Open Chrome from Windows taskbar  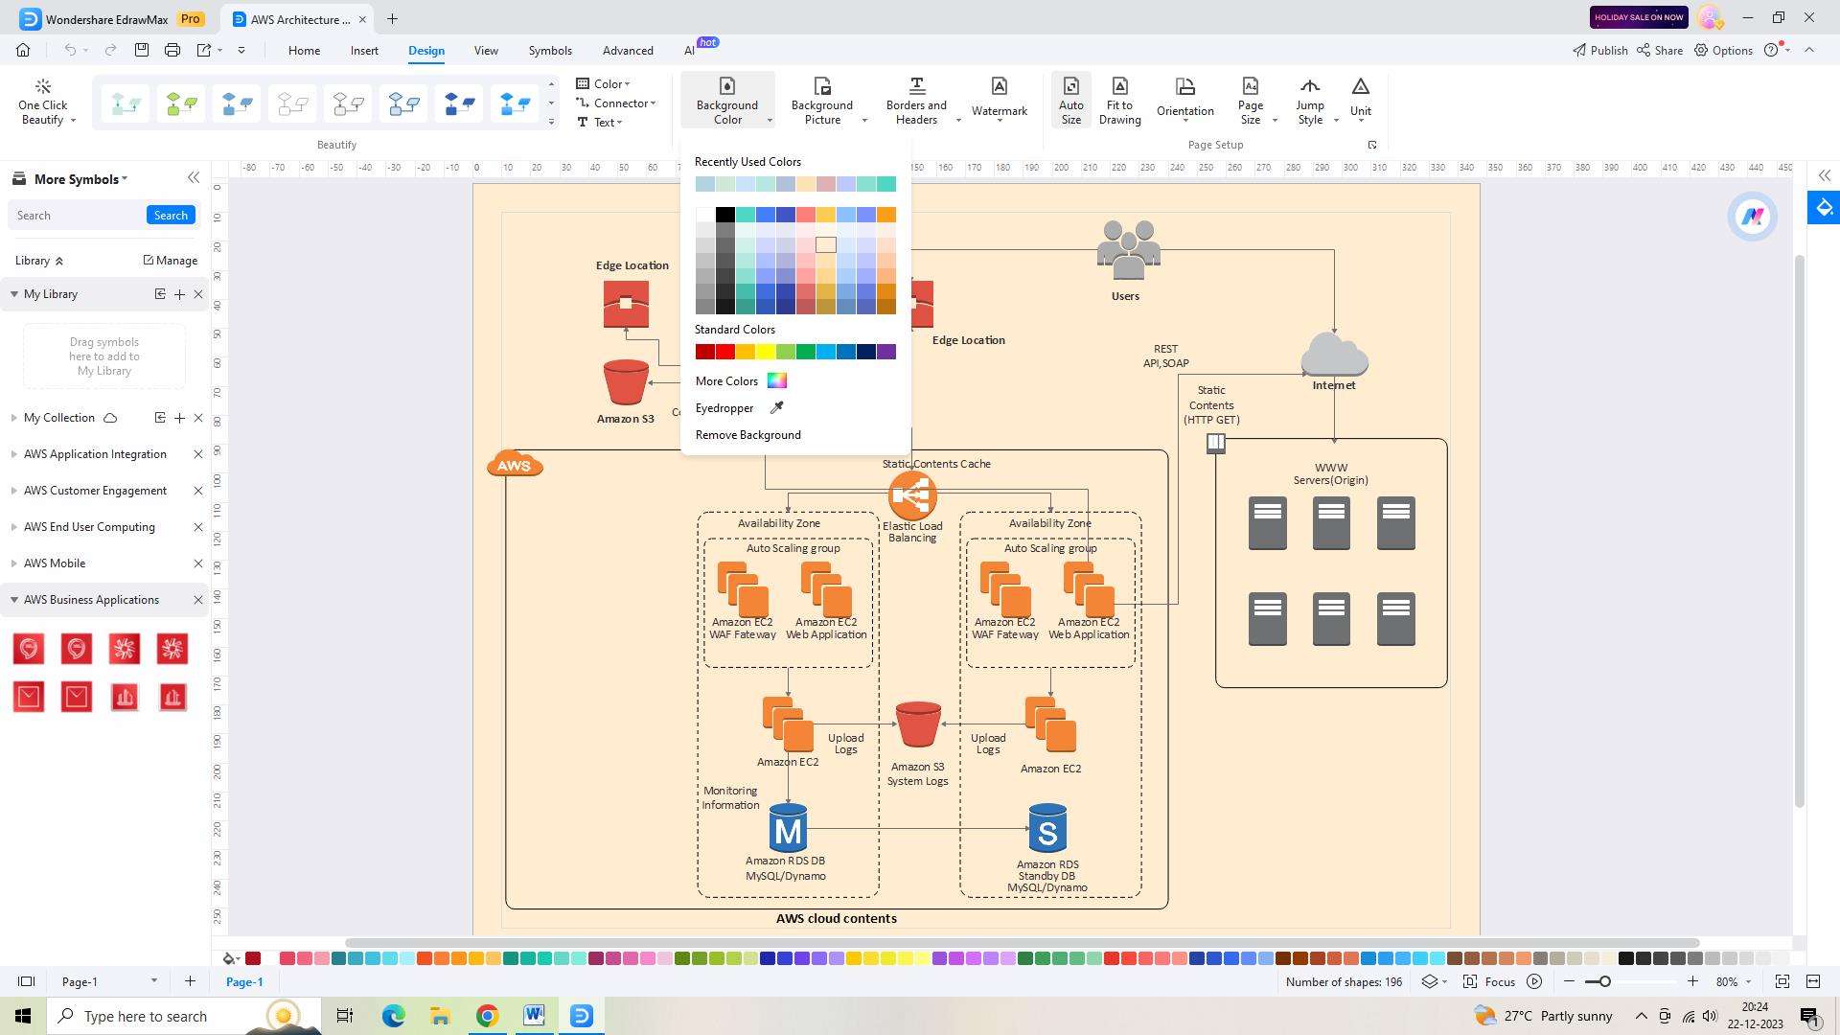point(487,1016)
